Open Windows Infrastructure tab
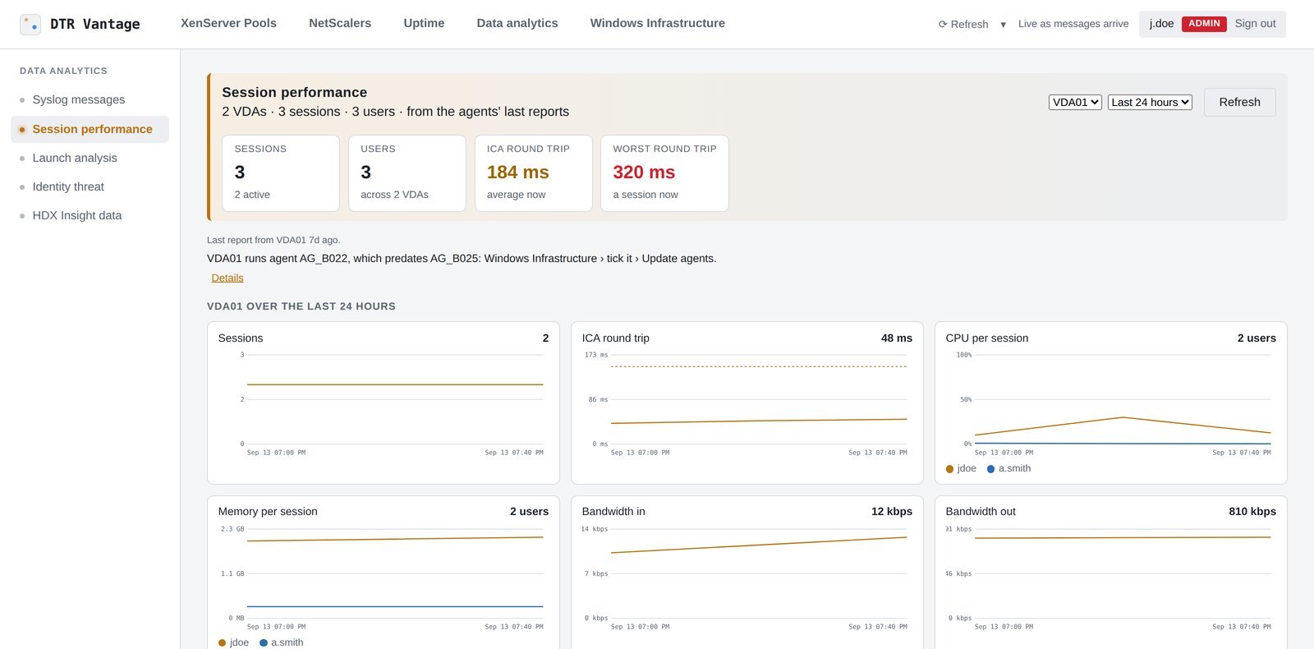This screenshot has width=1314, height=649. click(657, 23)
